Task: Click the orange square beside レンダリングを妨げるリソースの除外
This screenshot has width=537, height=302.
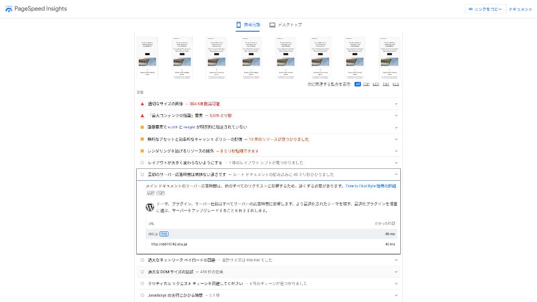Action: coord(142,151)
